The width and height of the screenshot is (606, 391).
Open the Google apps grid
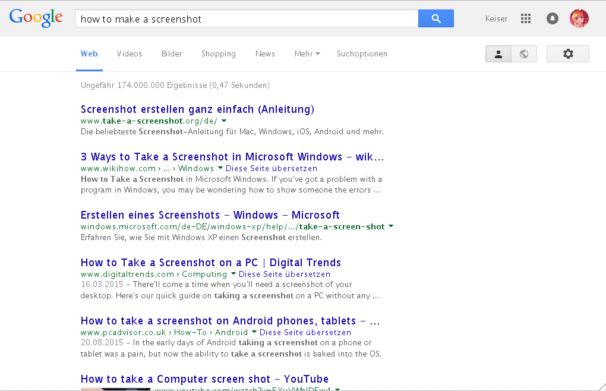click(526, 18)
